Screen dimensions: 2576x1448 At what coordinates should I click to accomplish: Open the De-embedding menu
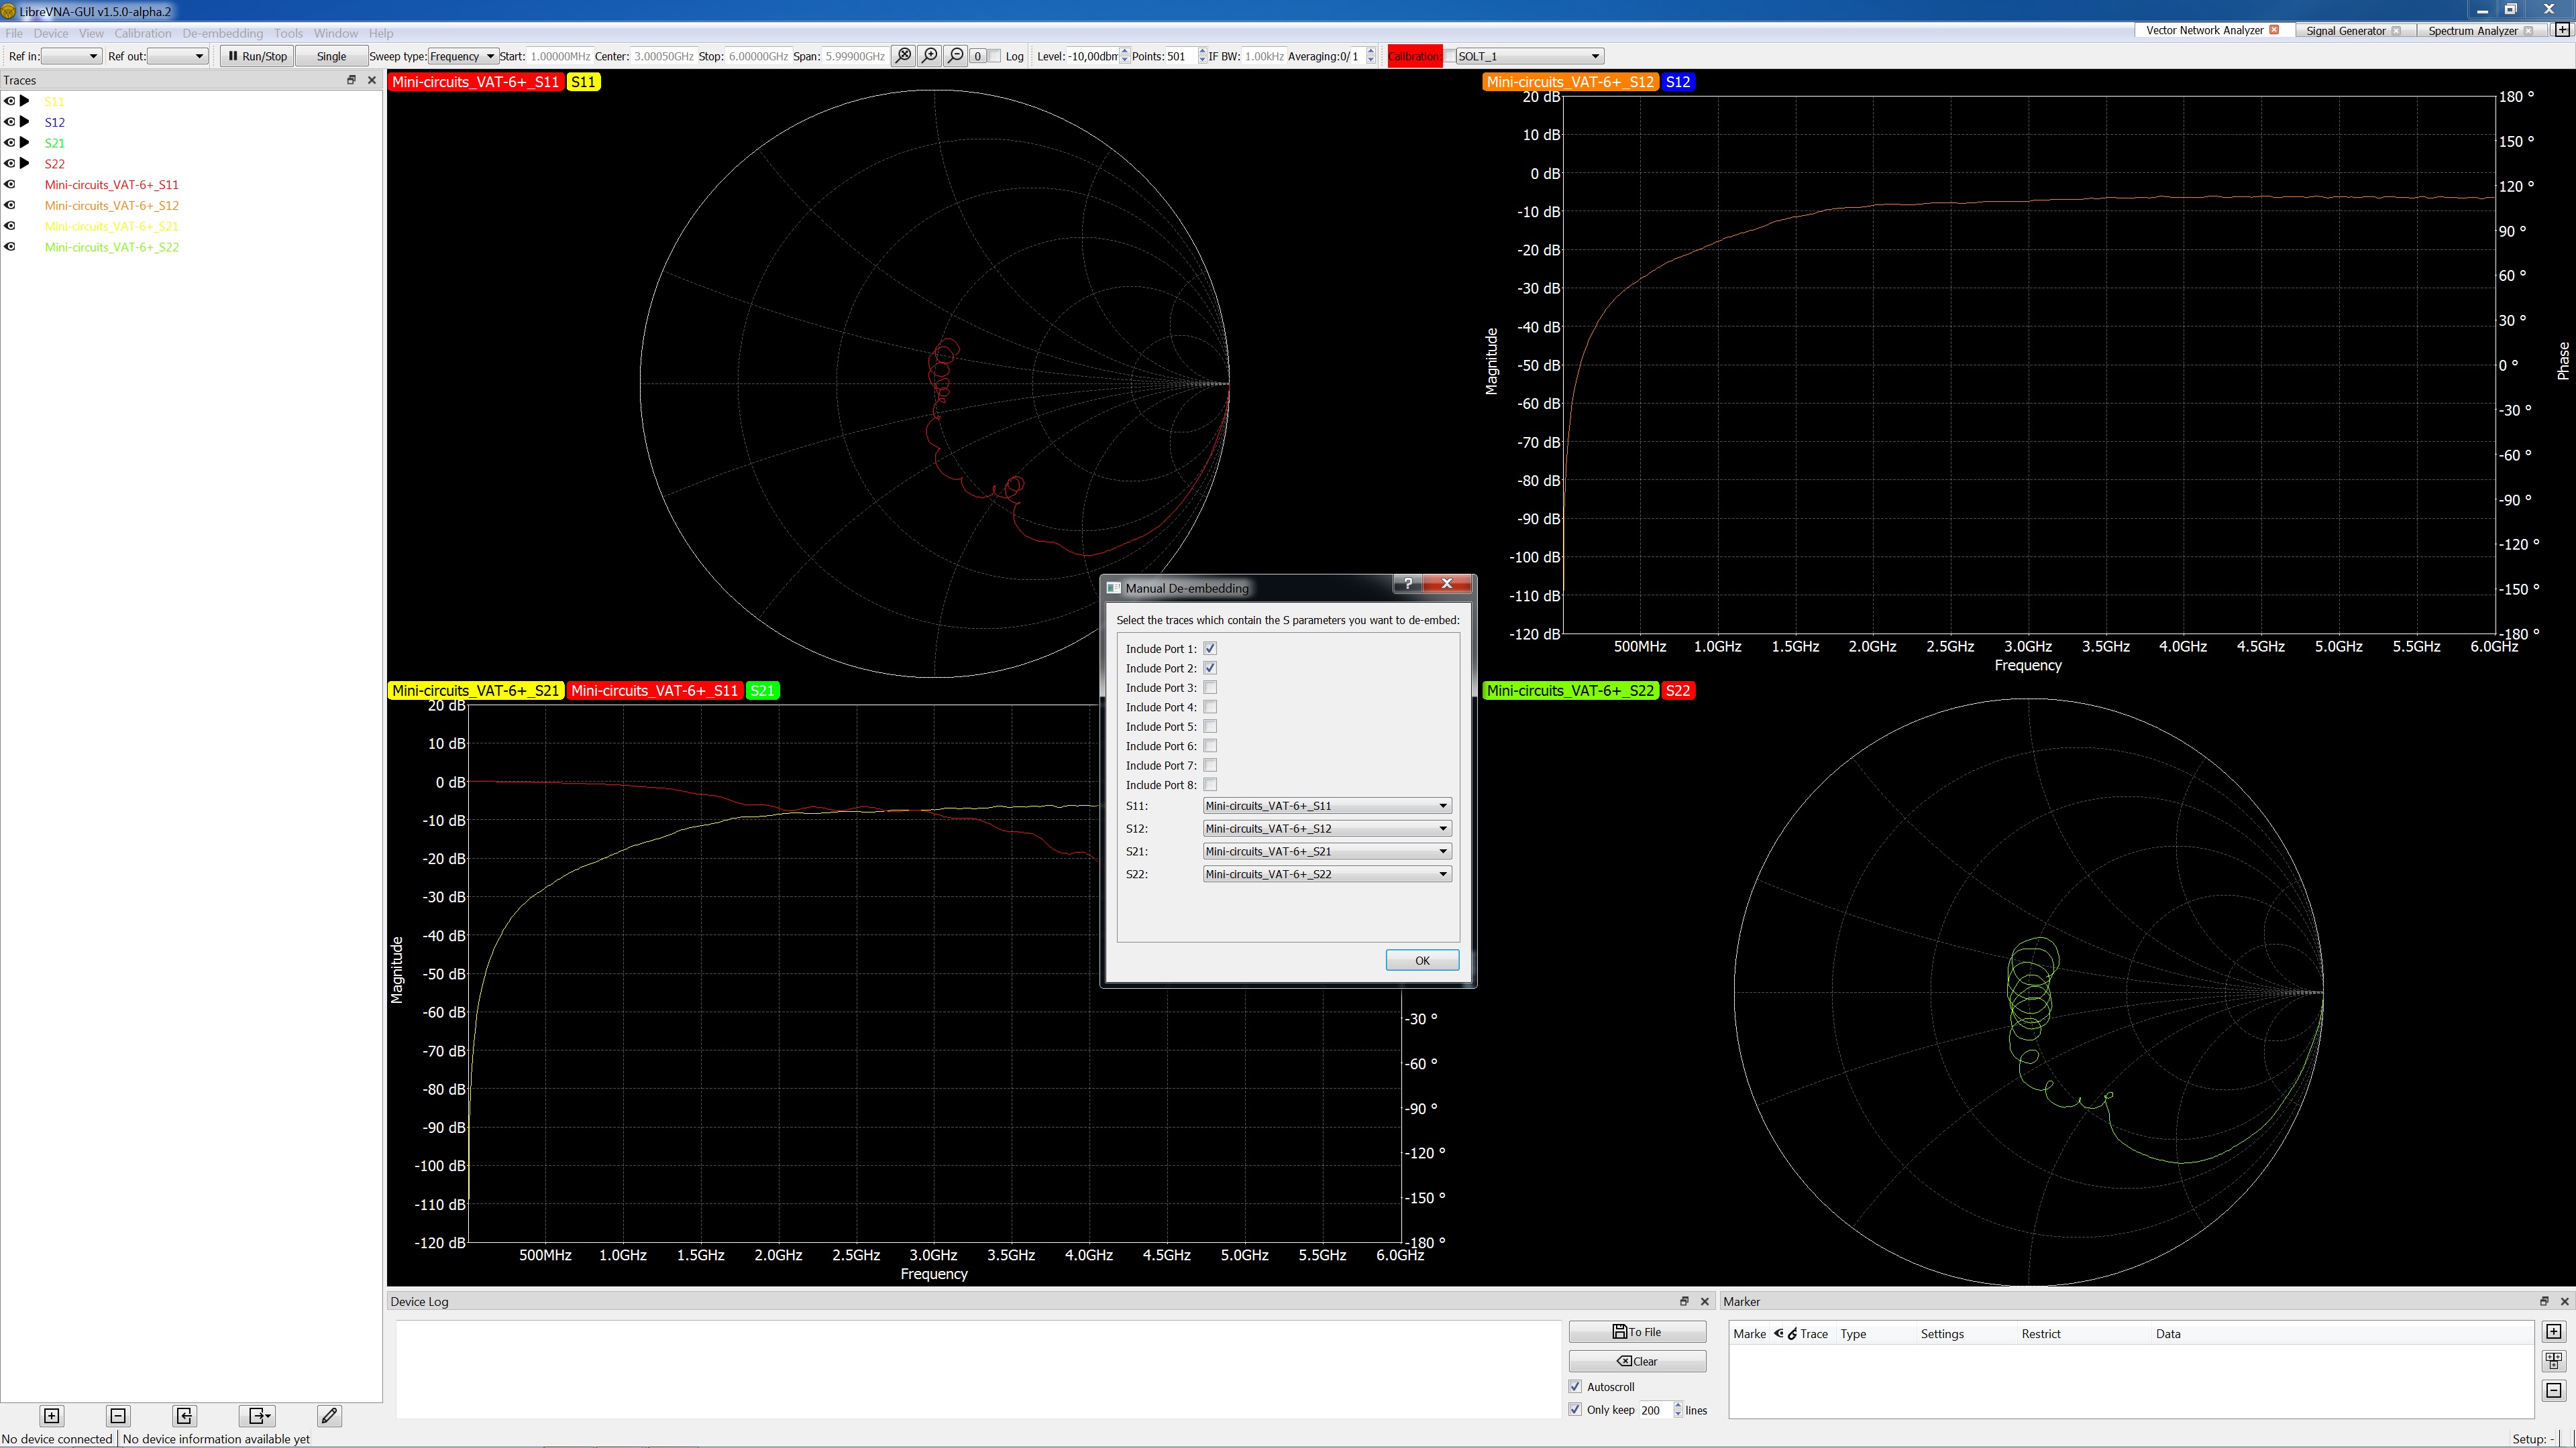coord(222,33)
